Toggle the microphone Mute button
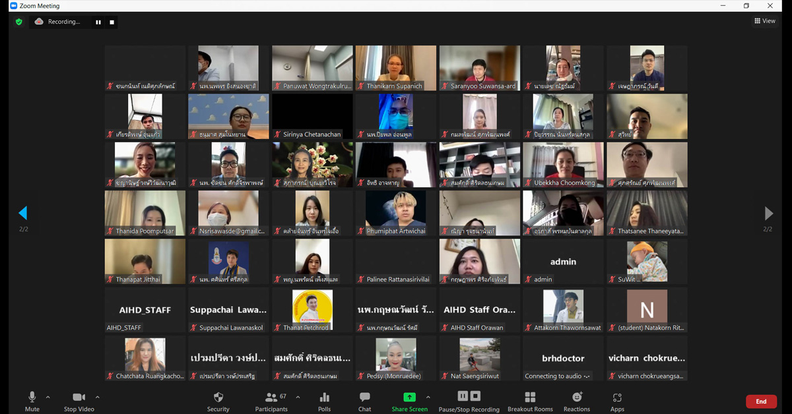This screenshot has width=792, height=414. pos(32,398)
